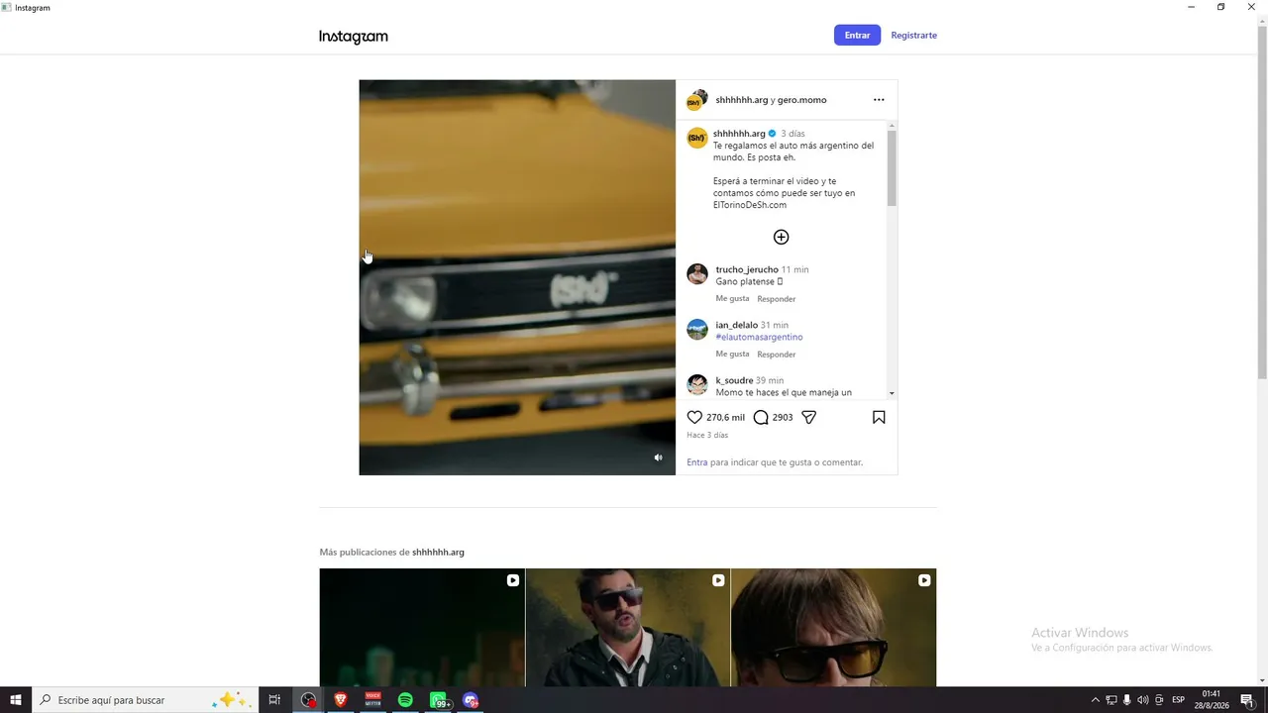The width and height of the screenshot is (1268, 713).
Task: Like trucho_jerucho's comment with Me gusta
Action: 732,299
